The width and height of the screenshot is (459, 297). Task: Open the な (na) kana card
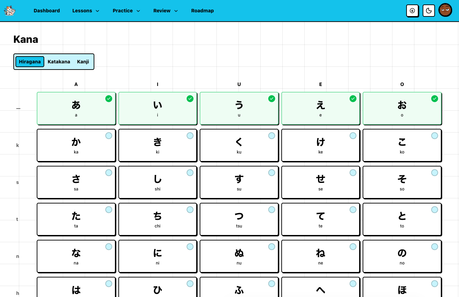(76, 256)
